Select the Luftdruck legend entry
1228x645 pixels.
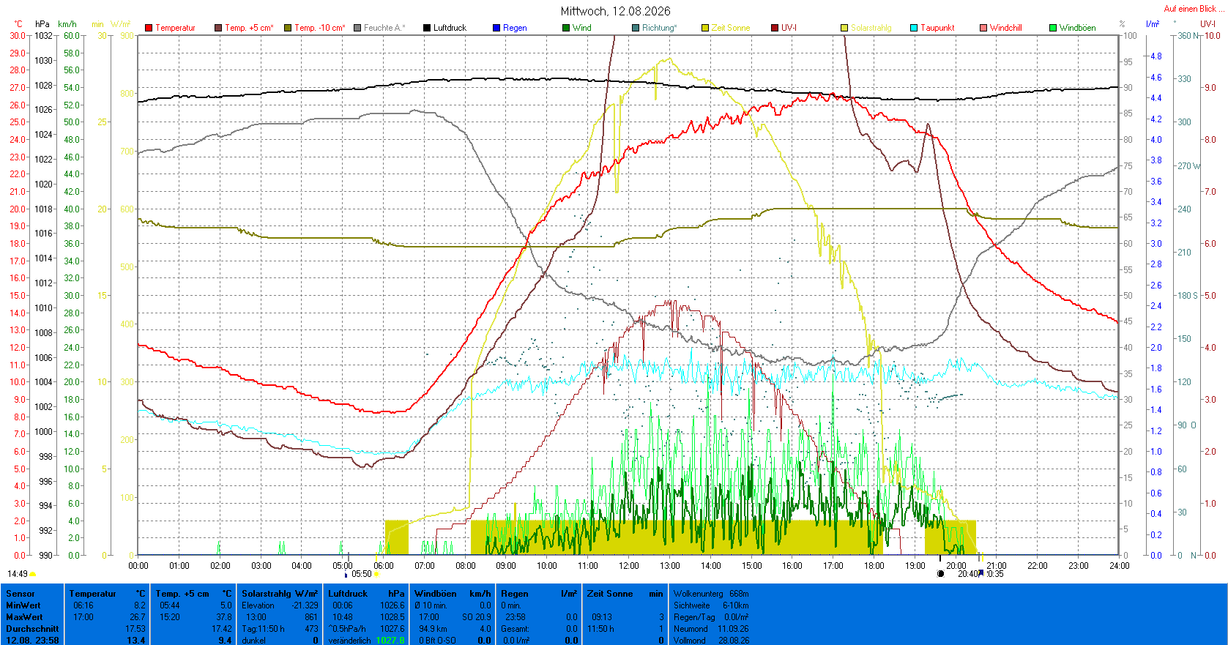pos(444,28)
